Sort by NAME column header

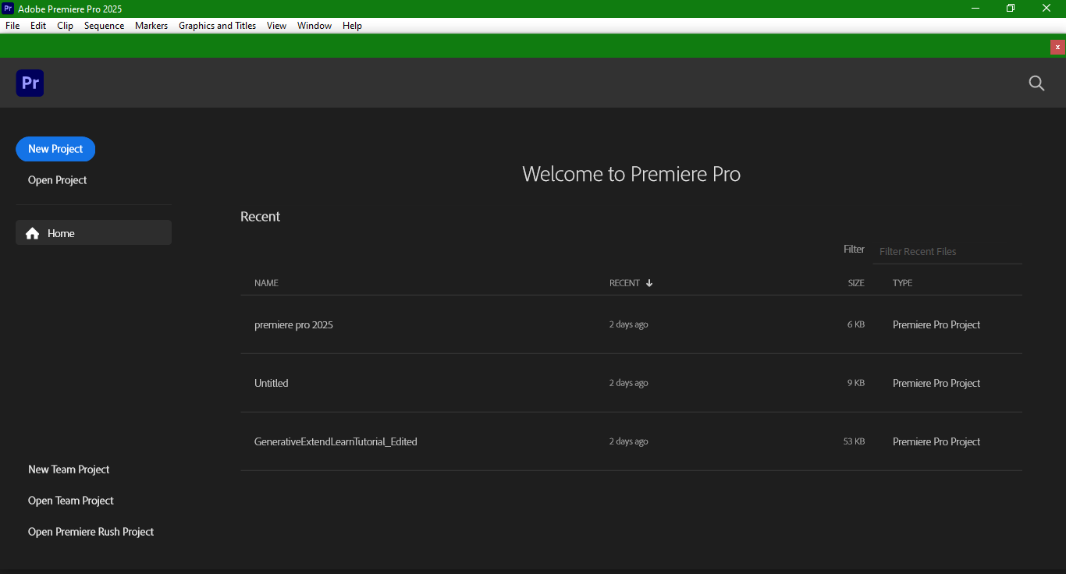coord(266,283)
